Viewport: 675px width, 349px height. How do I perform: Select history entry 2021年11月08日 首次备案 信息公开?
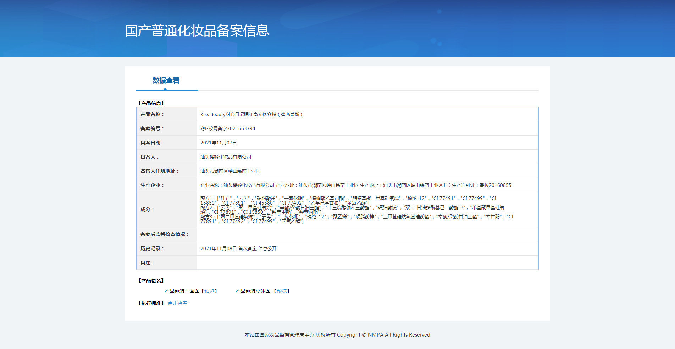[238, 248]
